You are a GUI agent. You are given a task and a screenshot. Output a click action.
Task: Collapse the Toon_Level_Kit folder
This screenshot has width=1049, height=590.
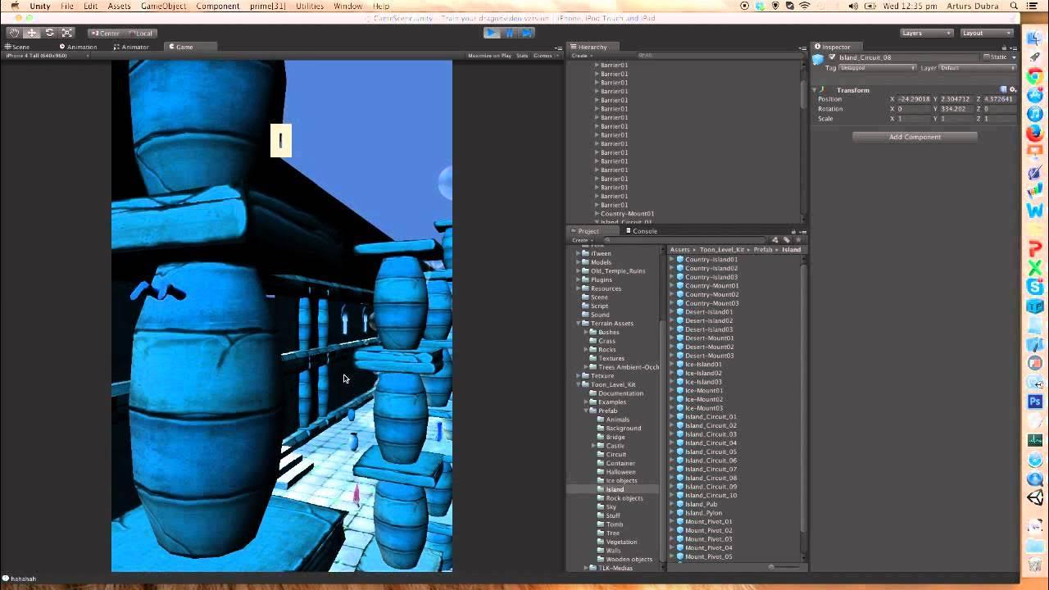click(x=578, y=384)
